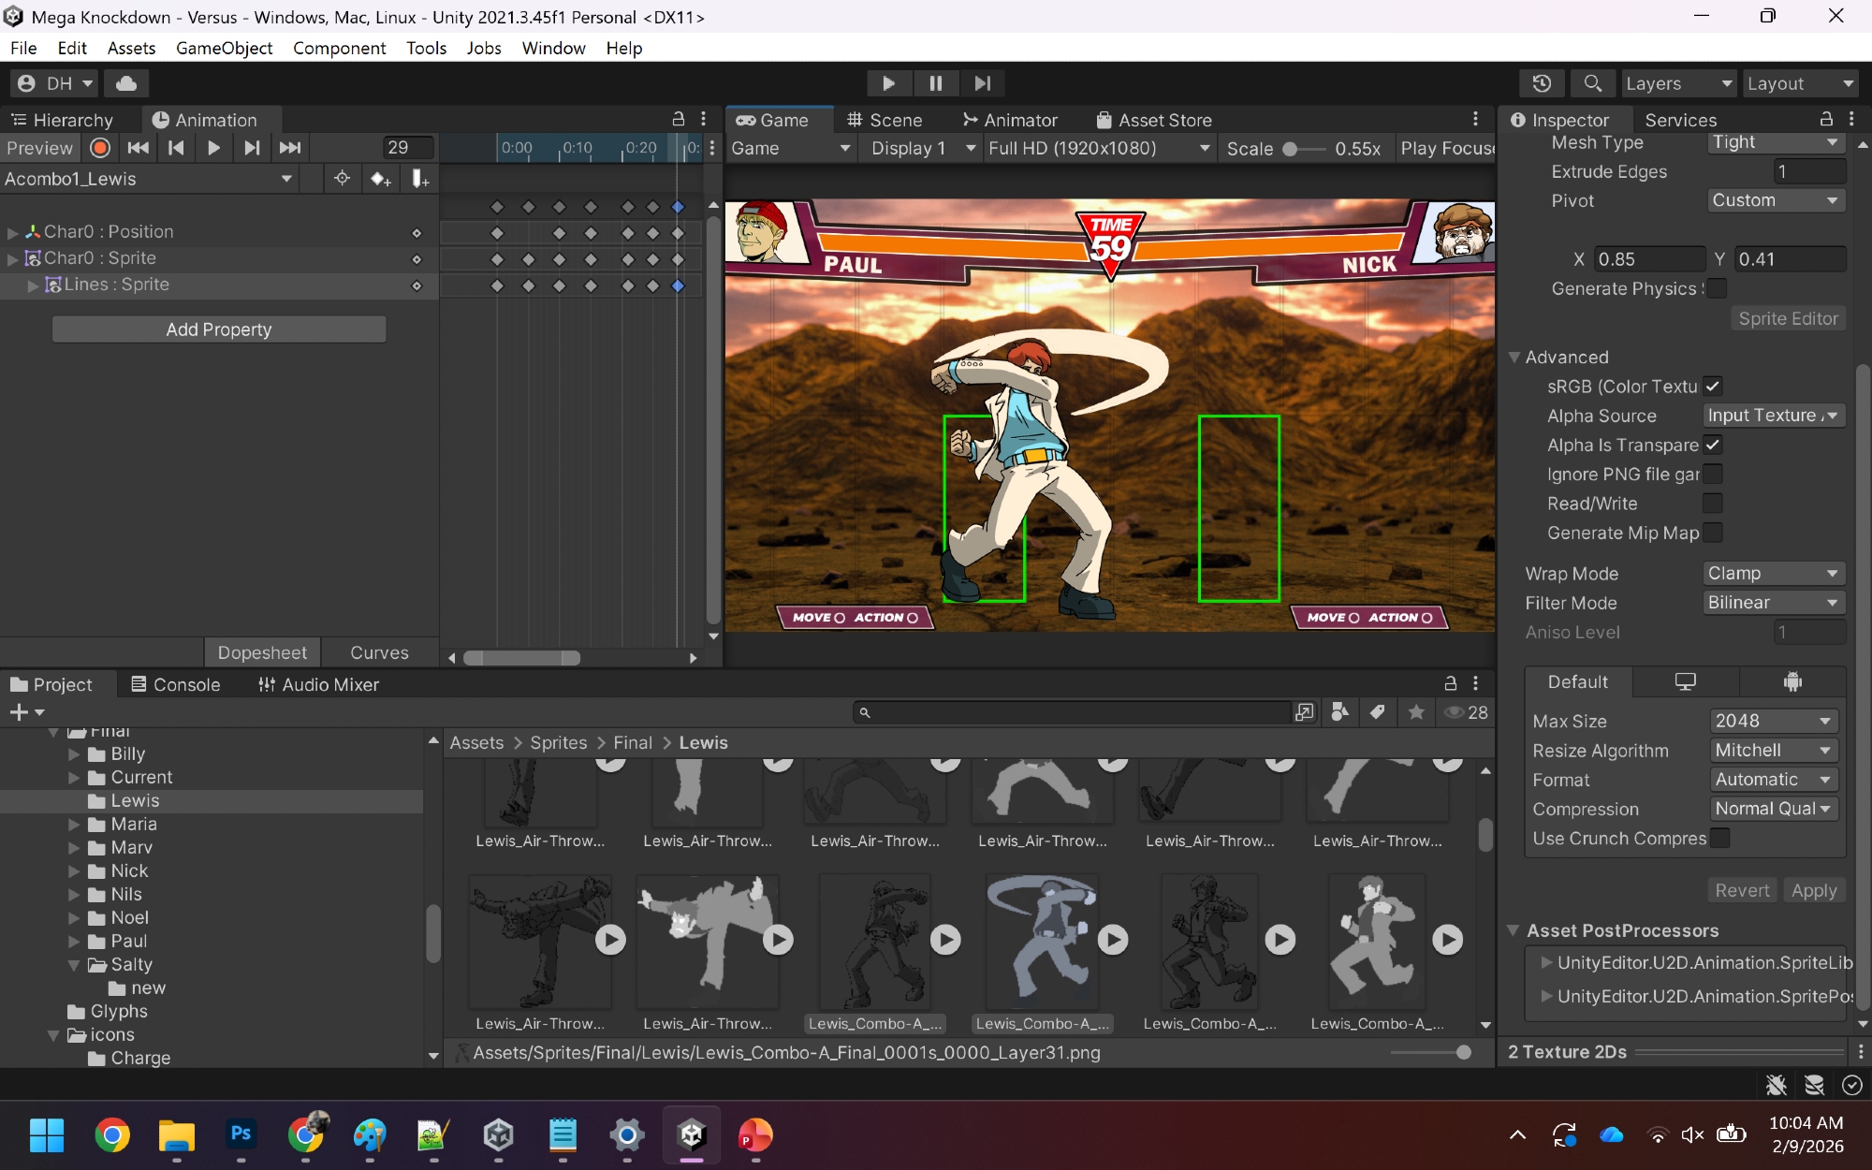Open the Filter Mode dropdown
The image size is (1872, 1170).
(x=1773, y=603)
